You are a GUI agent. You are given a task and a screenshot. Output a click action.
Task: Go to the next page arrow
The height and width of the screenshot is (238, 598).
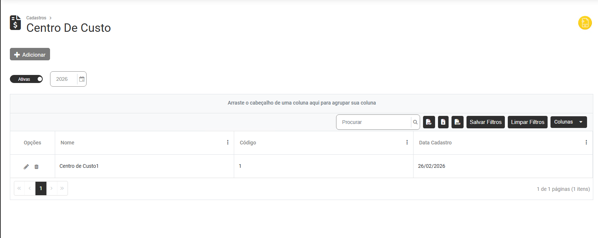pos(52,188)
